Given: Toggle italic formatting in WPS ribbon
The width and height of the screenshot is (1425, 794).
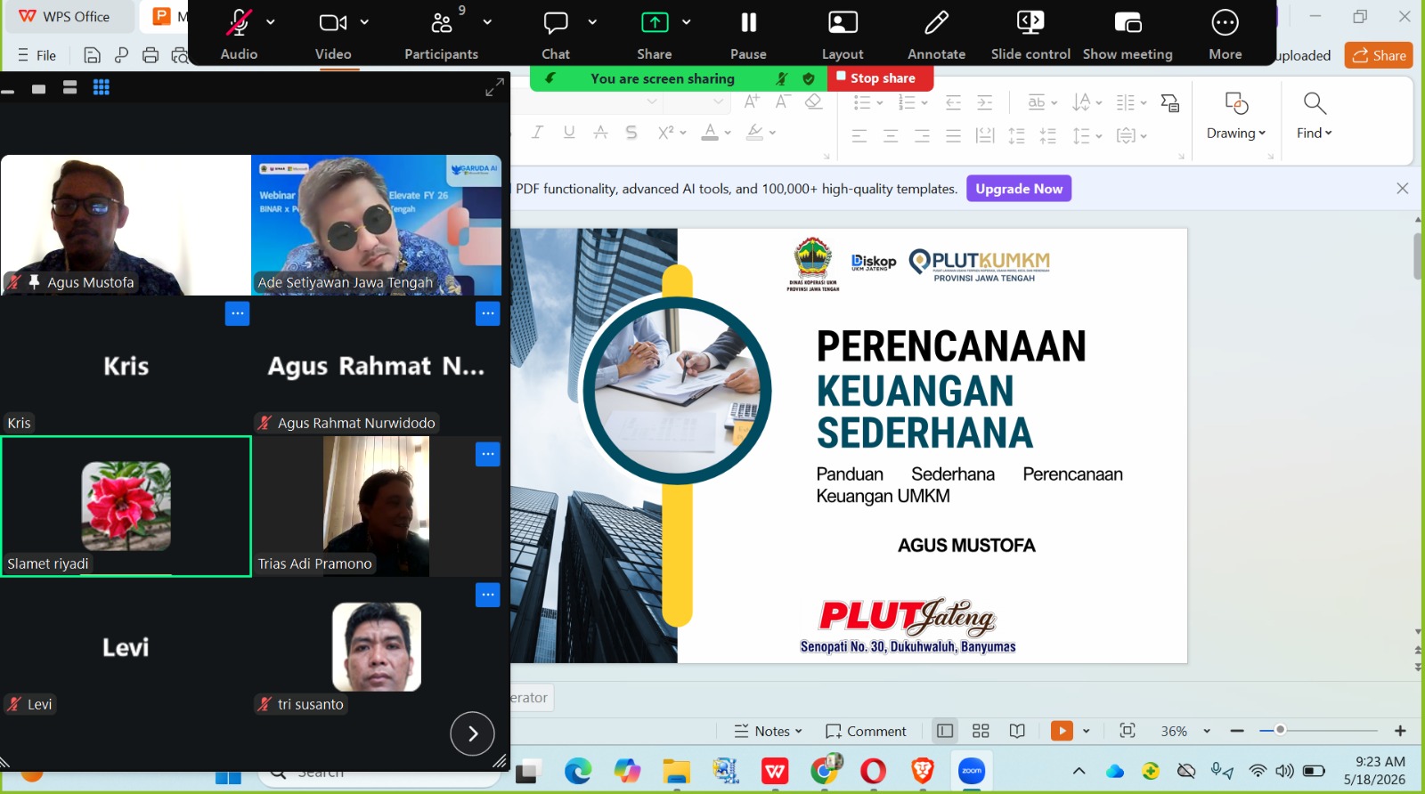Looking at the screenshot, I should (537, 133).
